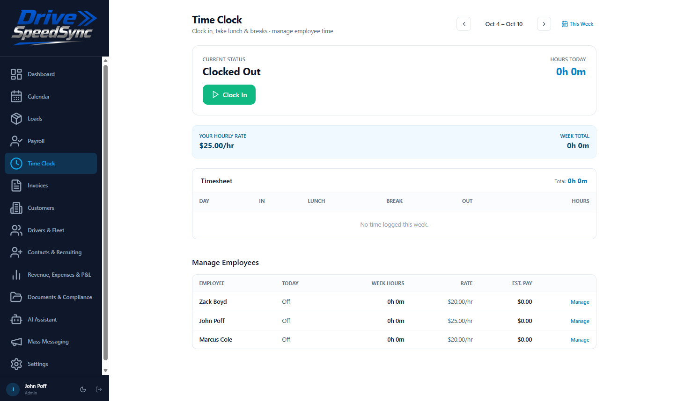Open the Settings gear icon
Image resolution: width=677 pixels, height=401 pixels.
click(x=16, y=364)
